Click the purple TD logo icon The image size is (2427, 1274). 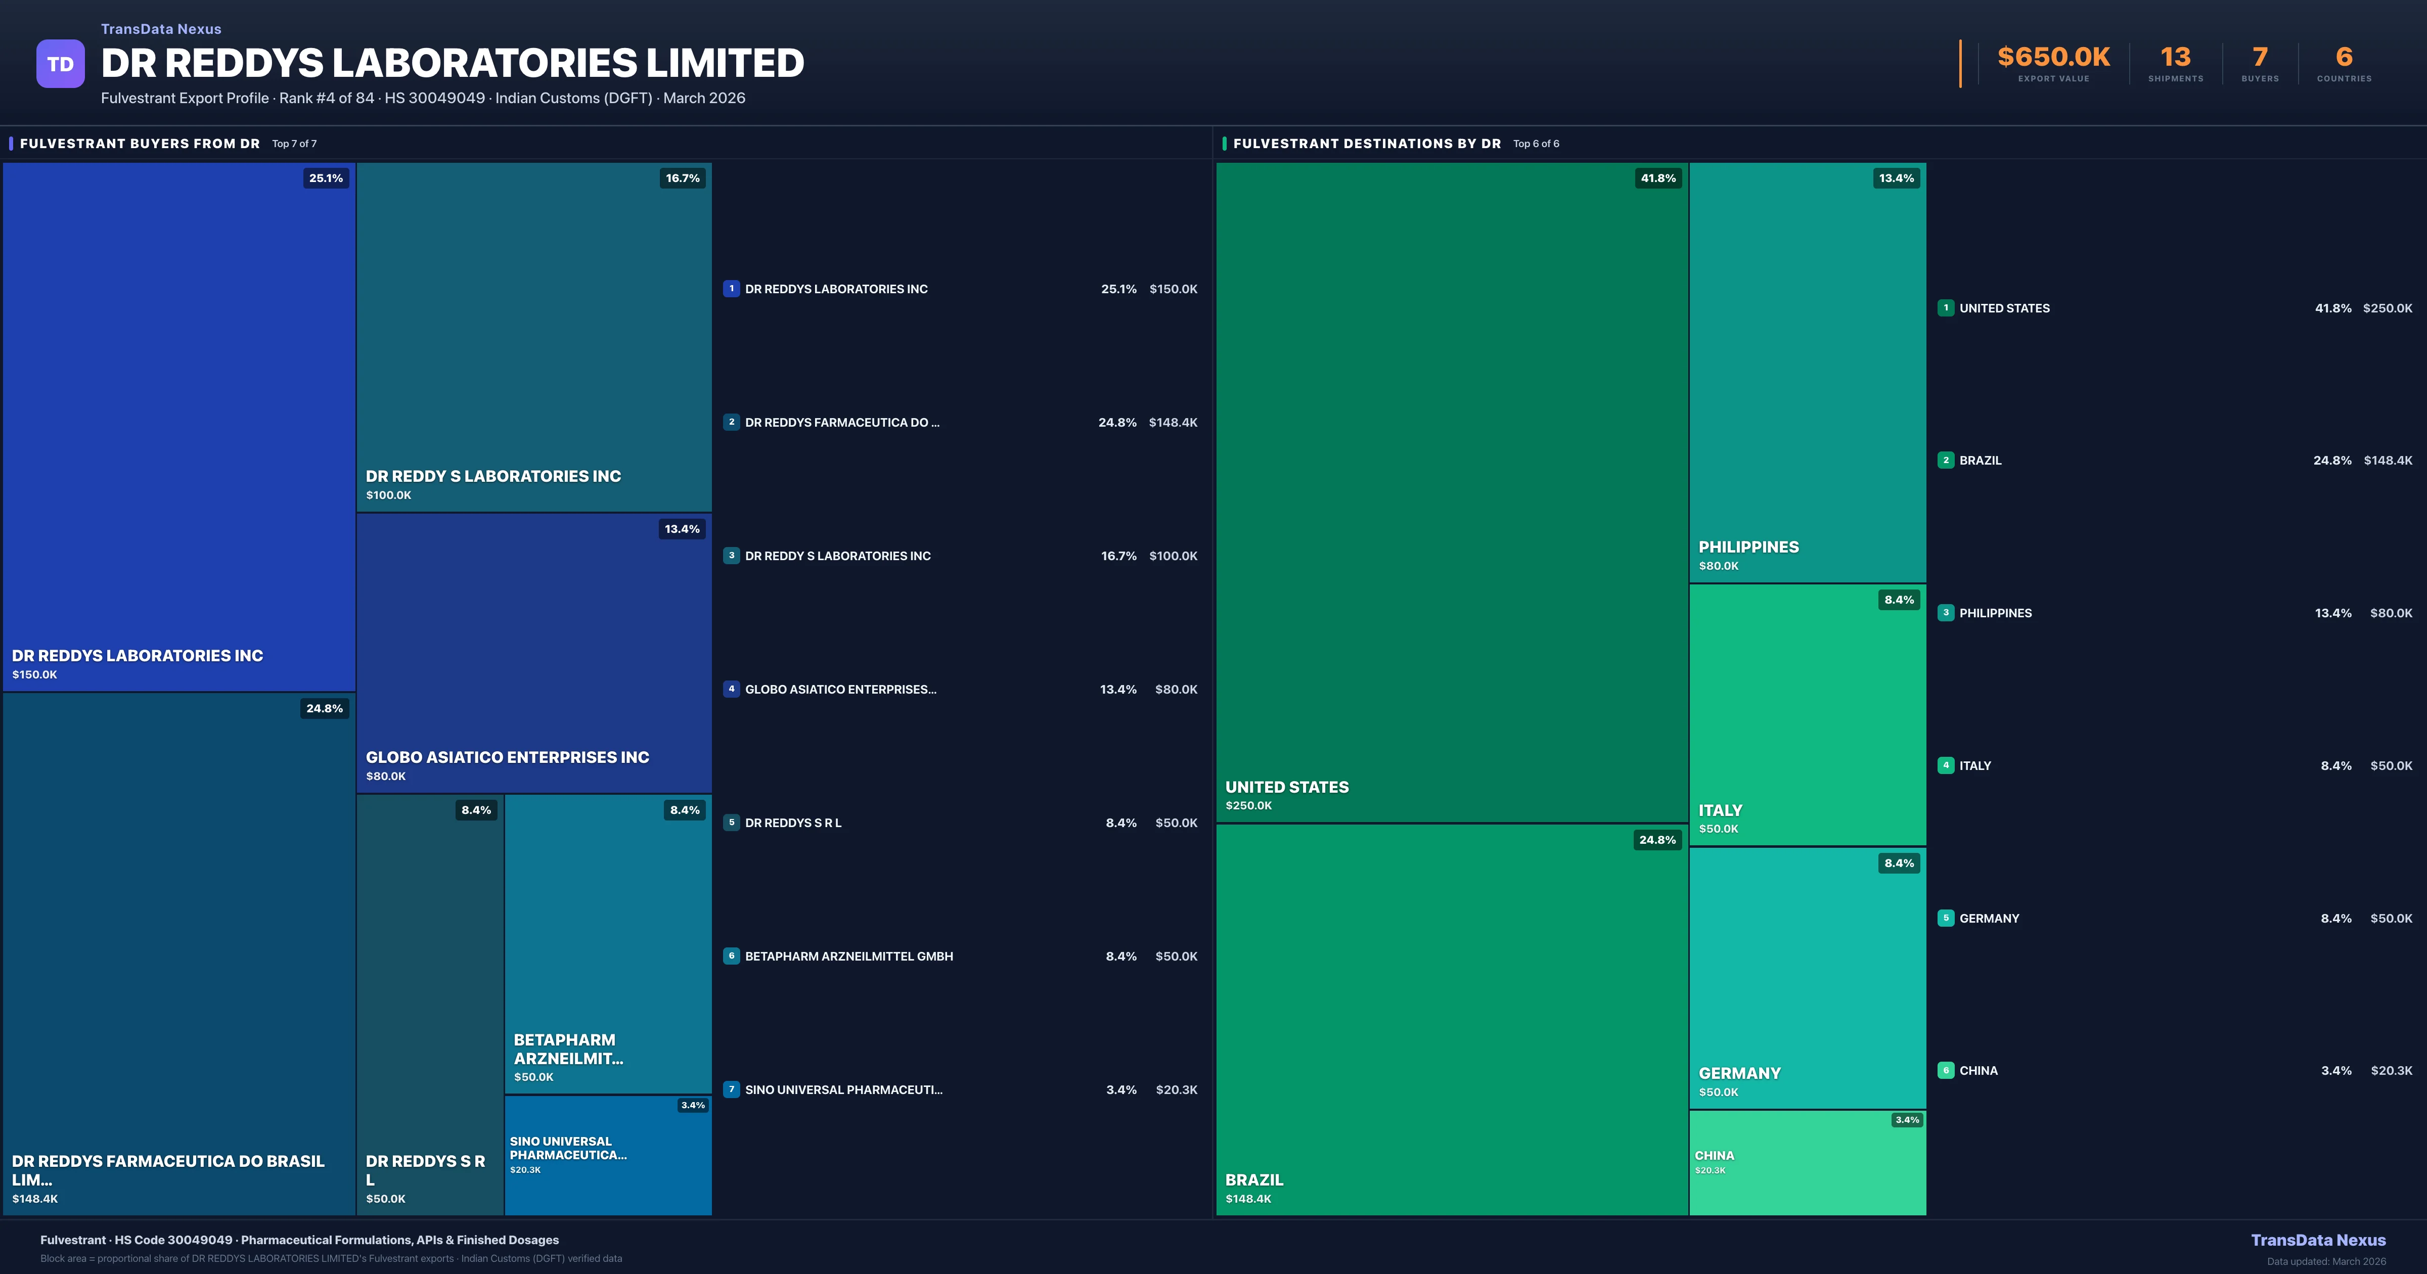click(x=60, y=64)
